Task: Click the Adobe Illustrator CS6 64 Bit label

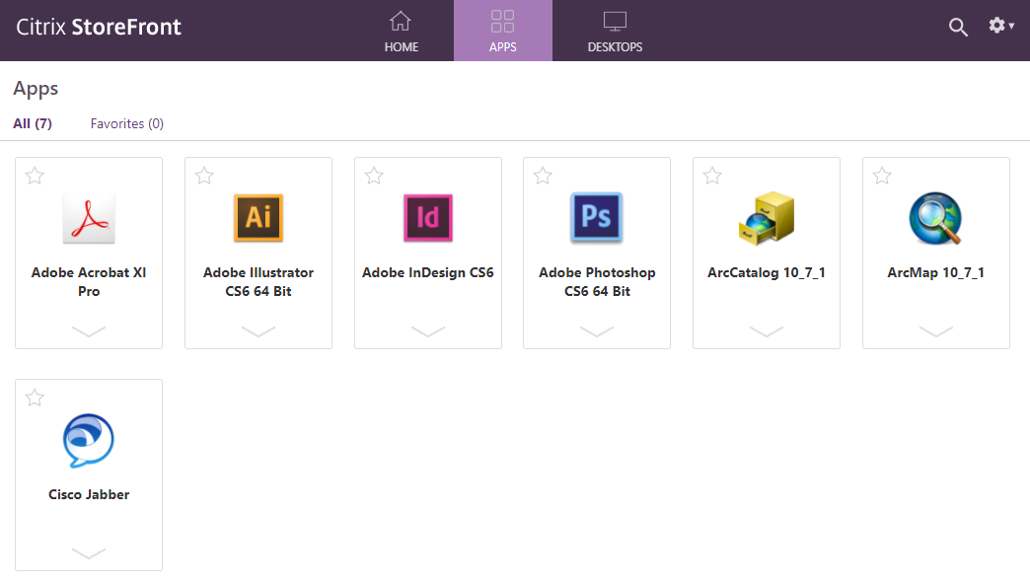Action: [258, 282]
